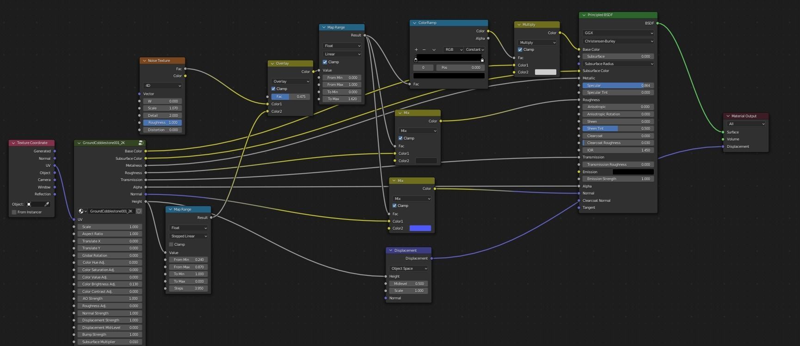Click the eyedropper in Texture Coordinate Object field
The image size is (800, 346).
47,204
